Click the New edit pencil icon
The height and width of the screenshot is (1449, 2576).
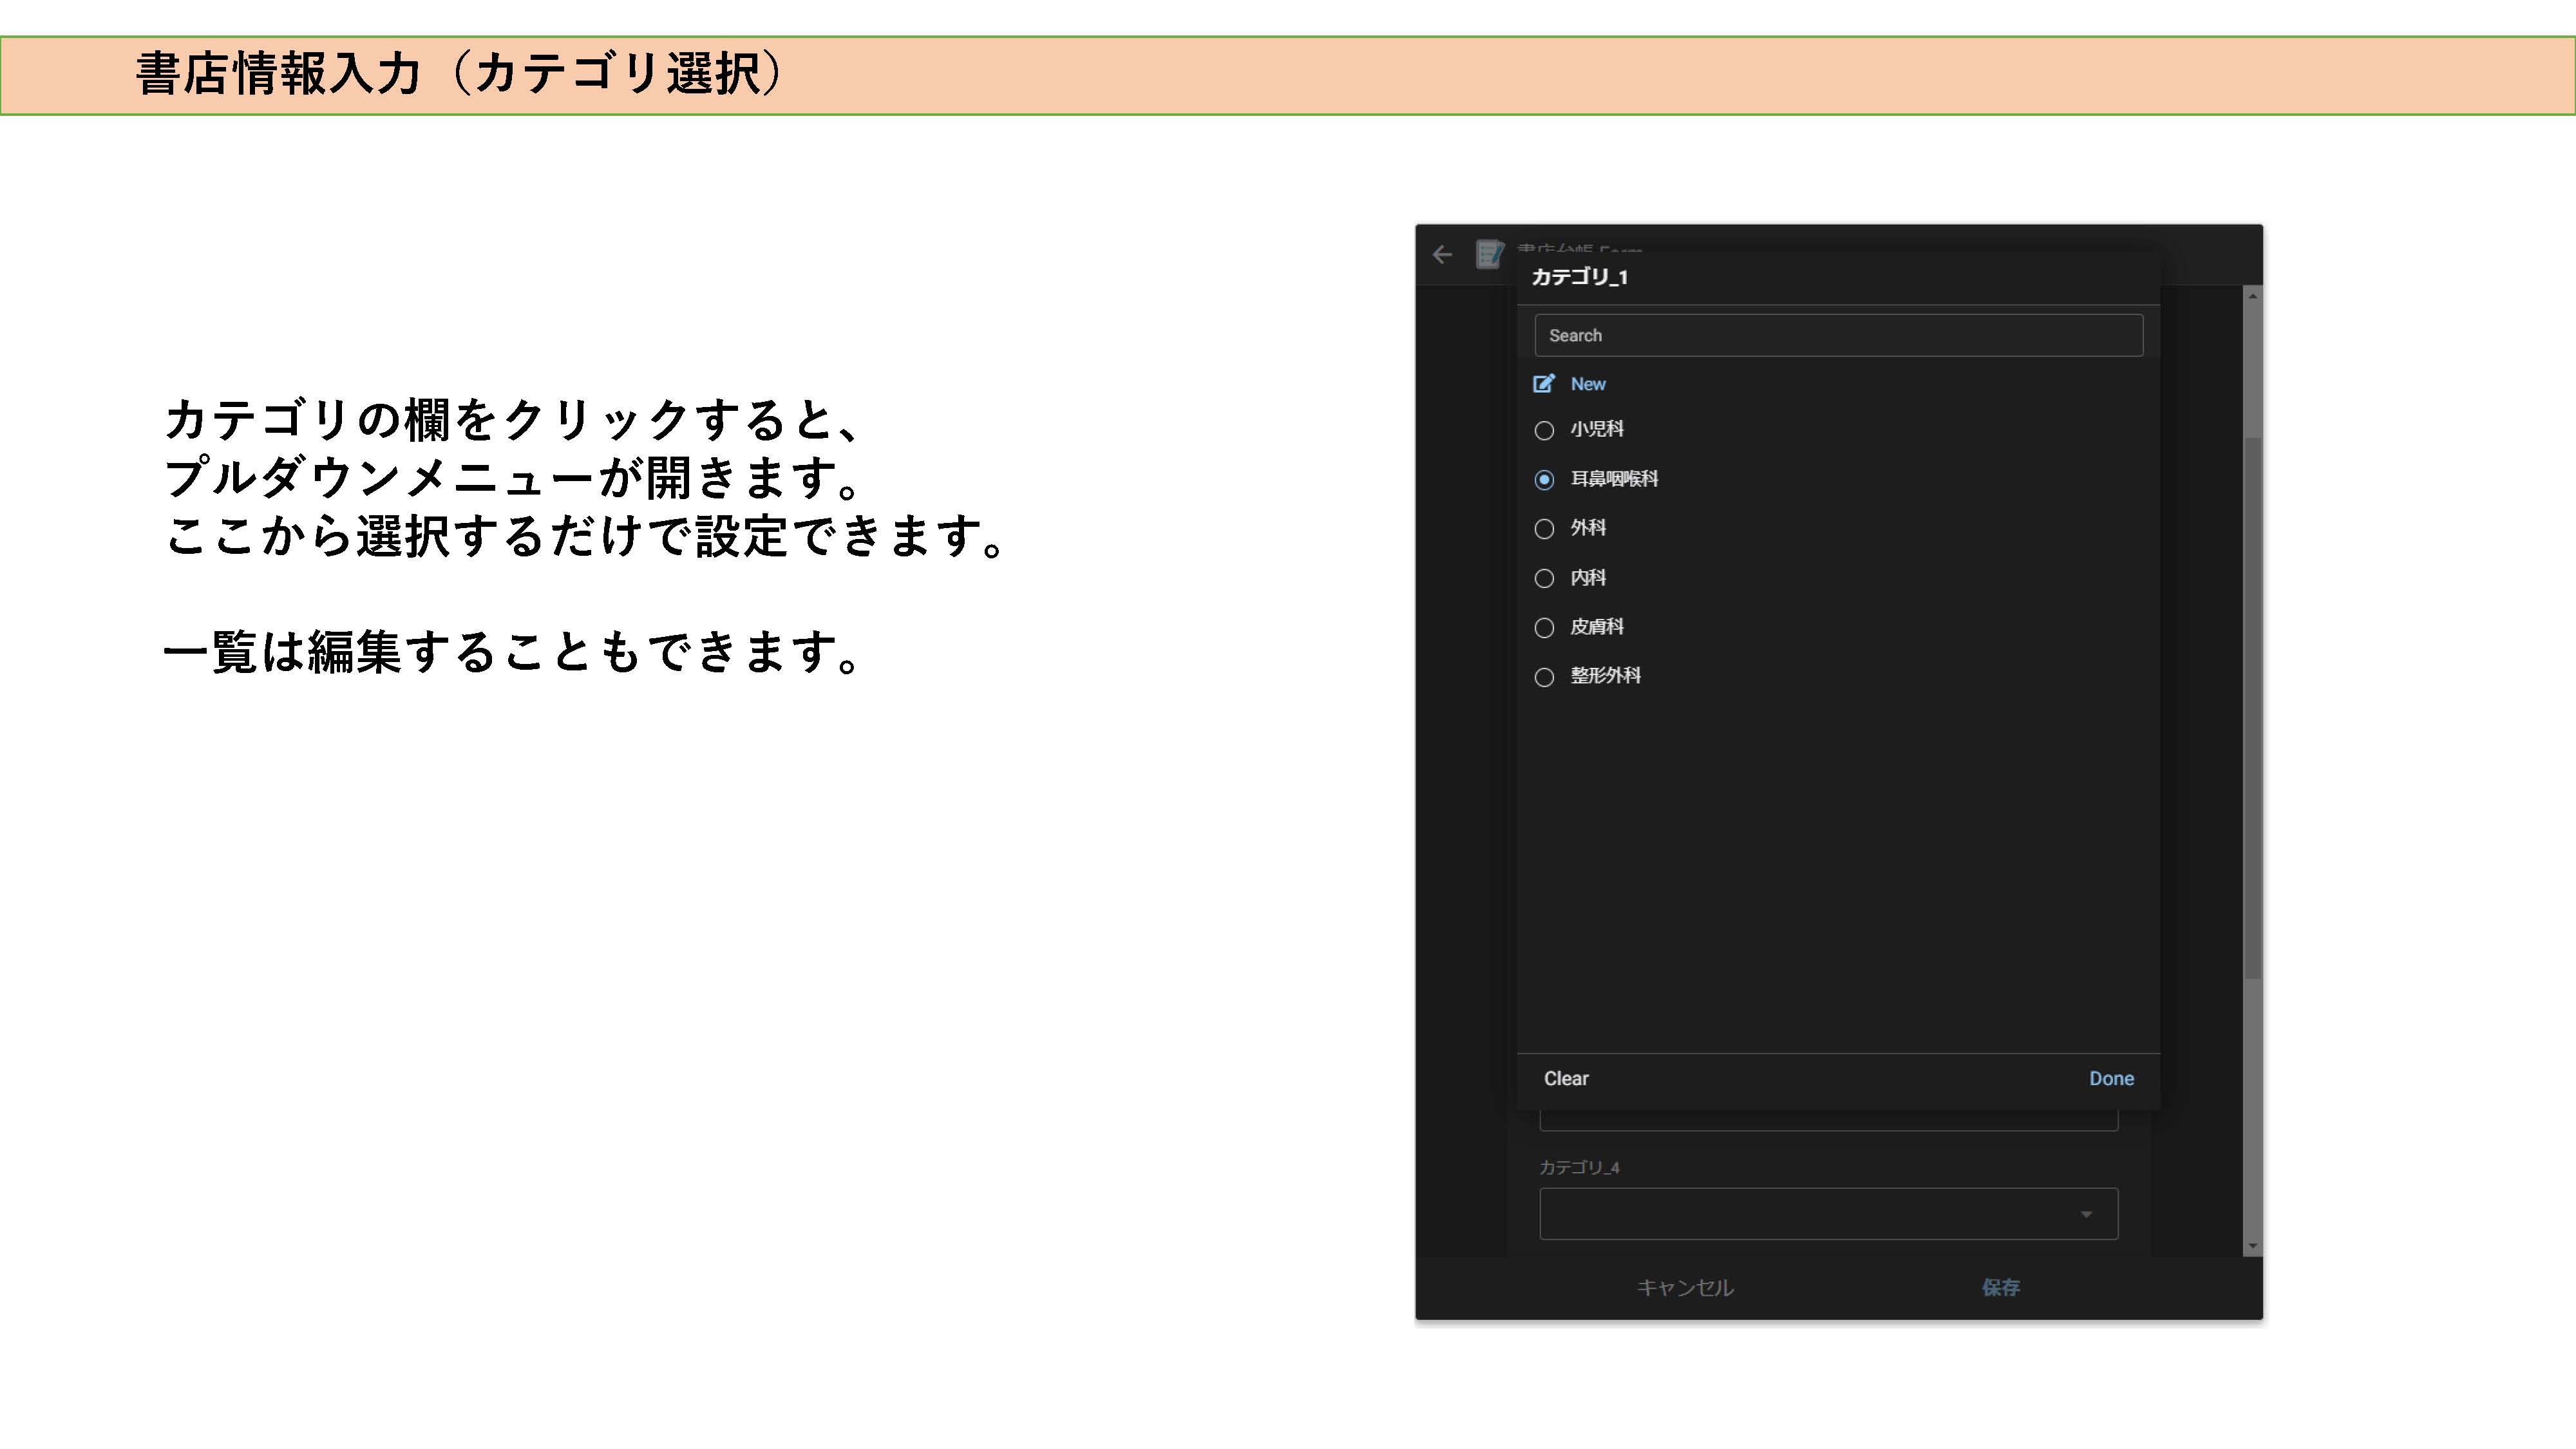coord(1544,384)
